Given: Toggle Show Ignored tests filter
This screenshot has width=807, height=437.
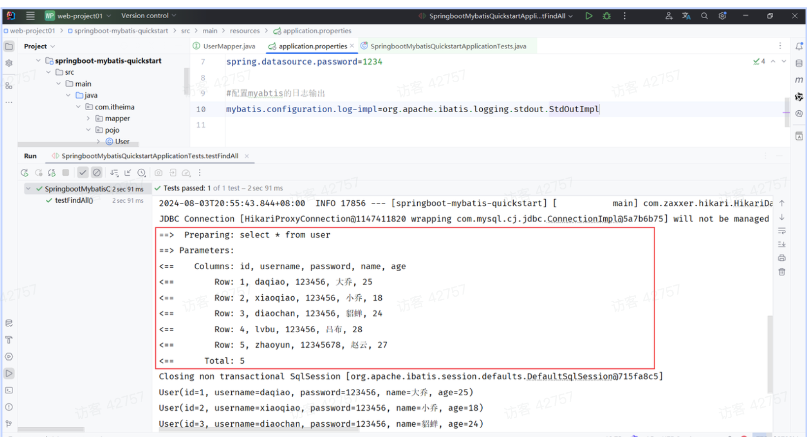Looking at the screenshot, I should pos(97,173).
